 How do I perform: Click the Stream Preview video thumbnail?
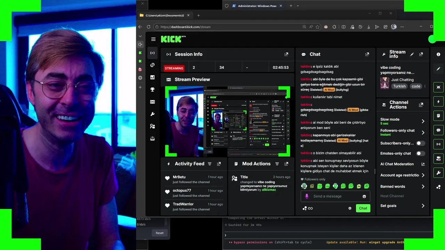tap(227, 122)
